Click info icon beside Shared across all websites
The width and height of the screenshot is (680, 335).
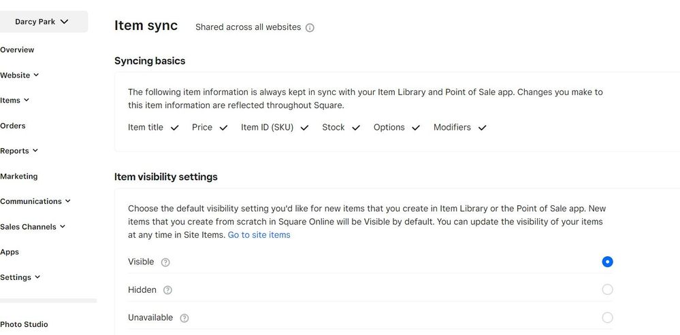310,28
